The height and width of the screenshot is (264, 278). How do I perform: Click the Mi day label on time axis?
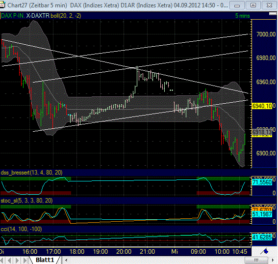point(175,252)
